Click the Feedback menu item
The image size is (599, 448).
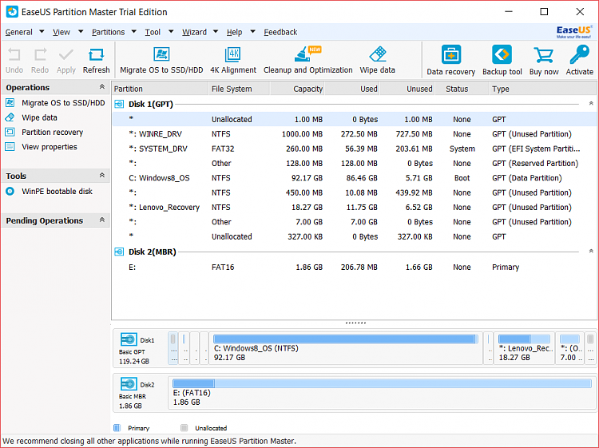(x=280, y=32)
